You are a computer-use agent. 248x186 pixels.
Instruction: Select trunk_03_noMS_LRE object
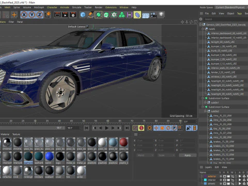pyautogui.click(x=222, y=51)
